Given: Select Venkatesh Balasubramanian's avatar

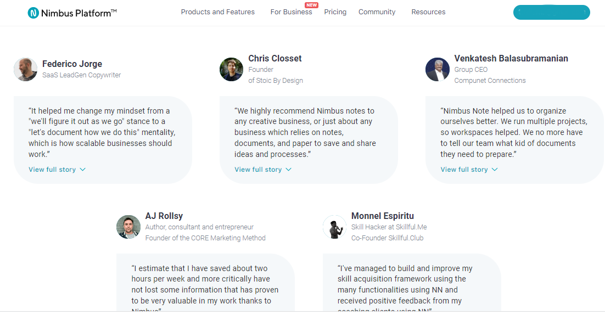Looking at the screenshot, I should click(438, 69).
